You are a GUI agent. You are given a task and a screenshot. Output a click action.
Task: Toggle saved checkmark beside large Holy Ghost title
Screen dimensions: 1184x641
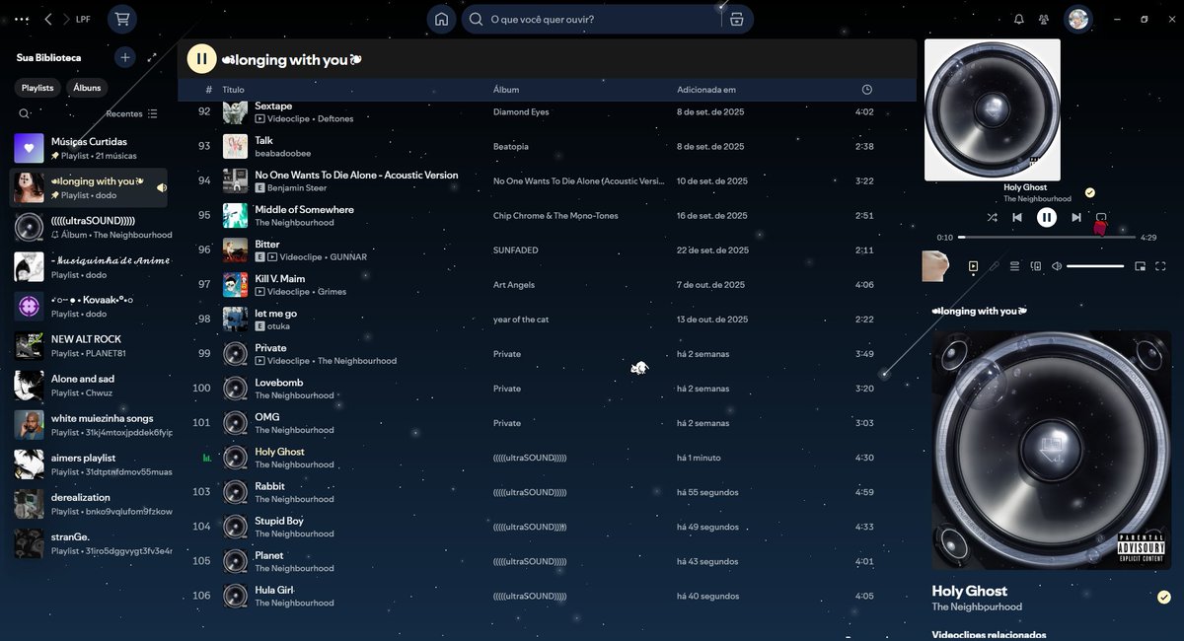coord(1164,597)
